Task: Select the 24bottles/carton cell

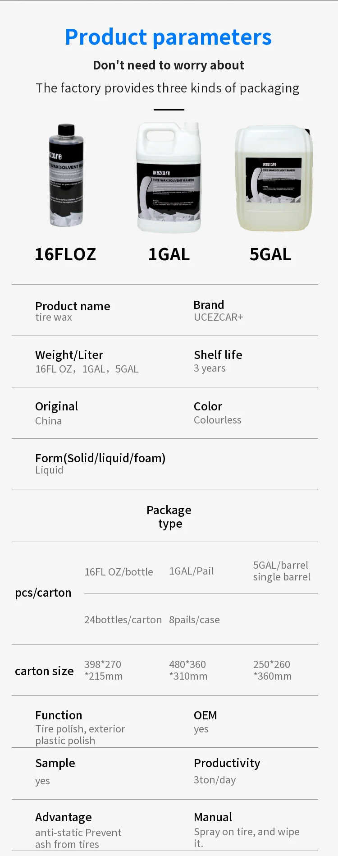Action: (x=123, y=620)
